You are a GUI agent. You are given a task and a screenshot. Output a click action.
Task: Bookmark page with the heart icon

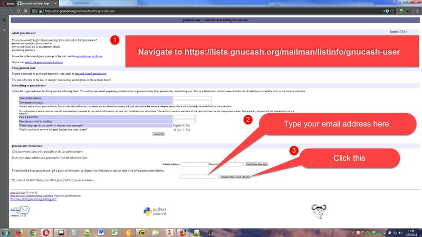click(x=392, y=11)
